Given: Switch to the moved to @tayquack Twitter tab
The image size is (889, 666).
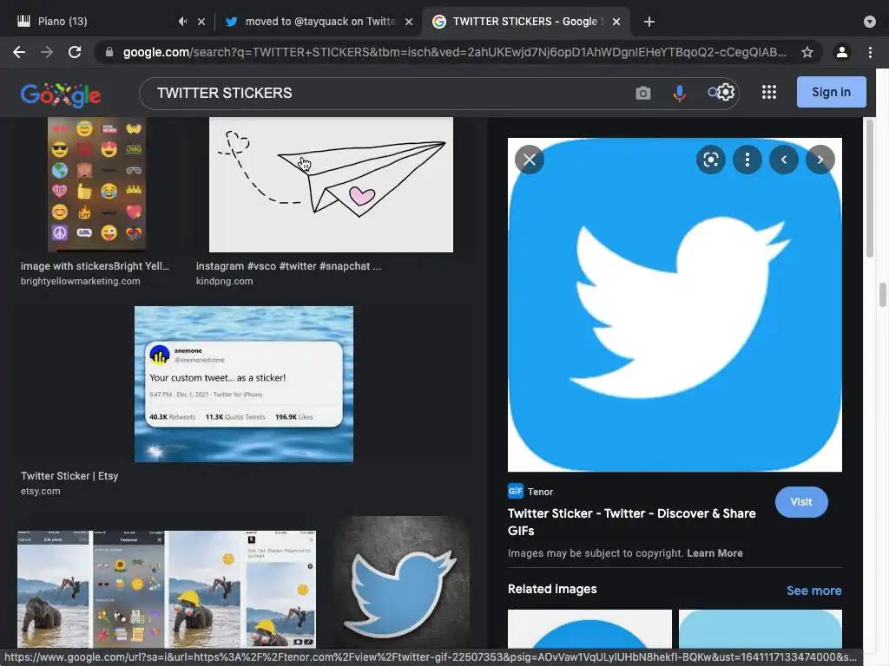Looking at the screenshot, I should pos(318,22).
